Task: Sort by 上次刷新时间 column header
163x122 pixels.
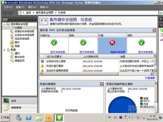Action: [x=101, y=57]
